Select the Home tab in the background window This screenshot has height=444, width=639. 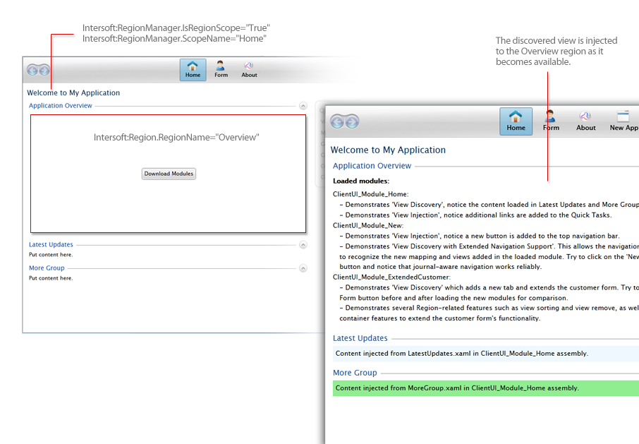coord(193,70)
